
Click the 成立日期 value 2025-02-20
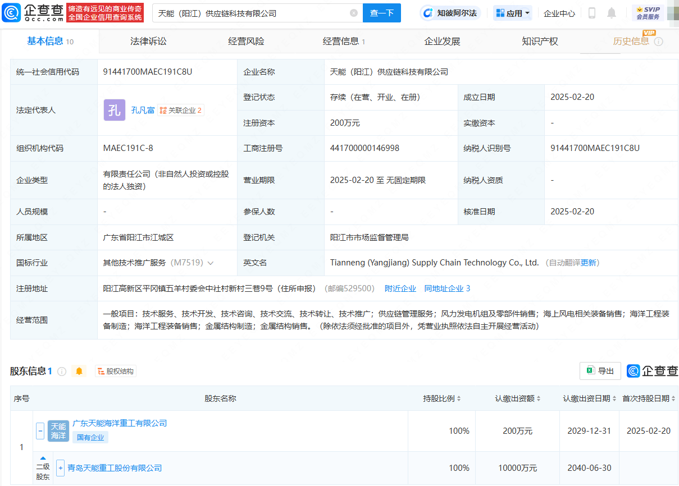coord(572,97)
